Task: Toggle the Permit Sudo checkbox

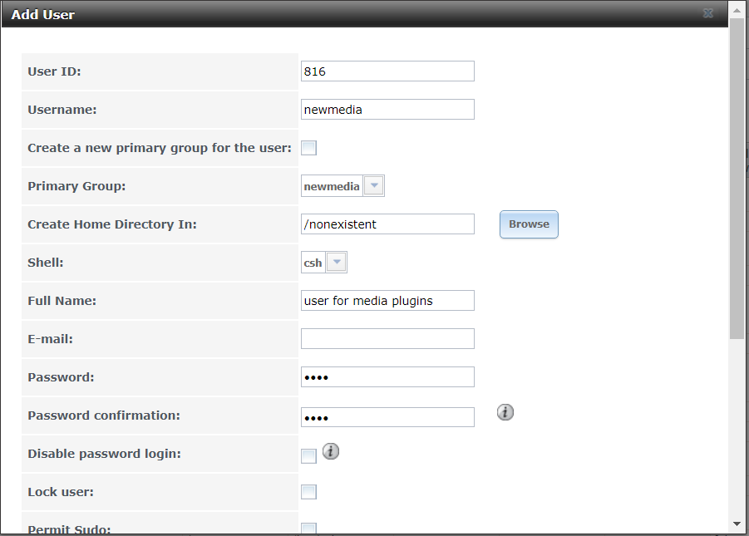Action: [308, 528]
